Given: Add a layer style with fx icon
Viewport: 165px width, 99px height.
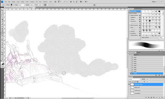Looking at the screenshot, I should [x=148, y=98].
